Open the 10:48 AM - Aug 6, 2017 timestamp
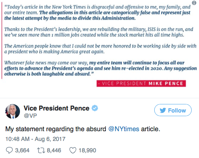Screen dimensions: 199x158 35,139
